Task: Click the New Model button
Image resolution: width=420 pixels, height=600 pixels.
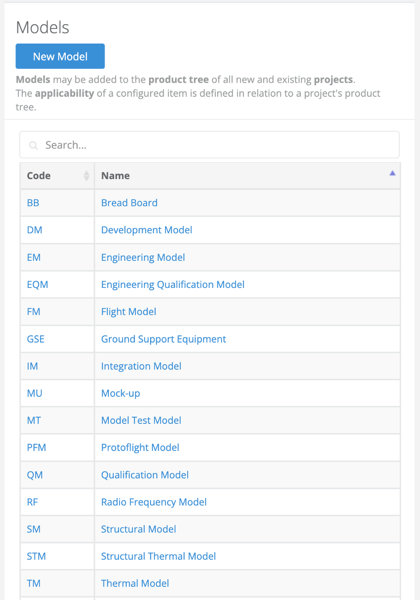Action: point(60,56)
